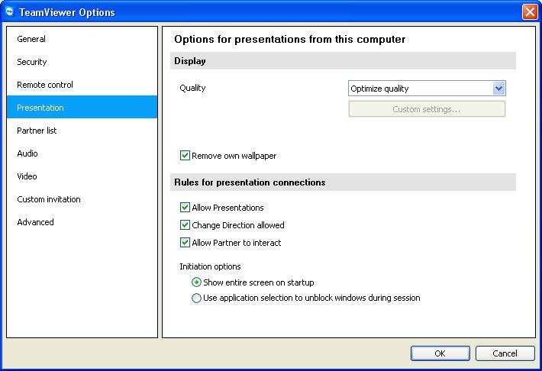The height and width of the screenshot is (371, 542).
Task: Select Show entire screen on startup
Action: coord(196,282)
